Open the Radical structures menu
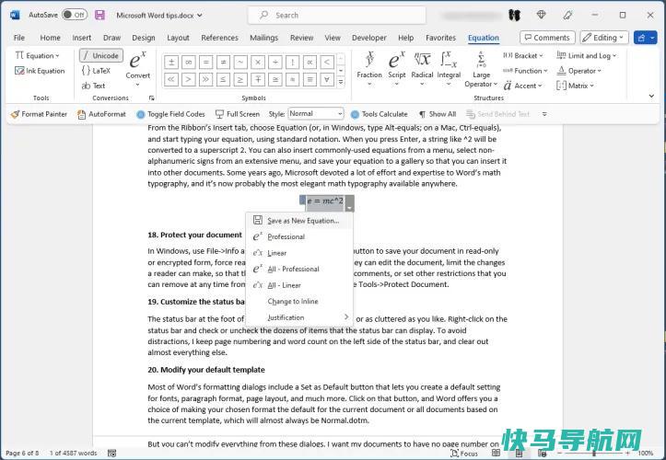Viewport: 666px width, 460px height. coord(422,69)
